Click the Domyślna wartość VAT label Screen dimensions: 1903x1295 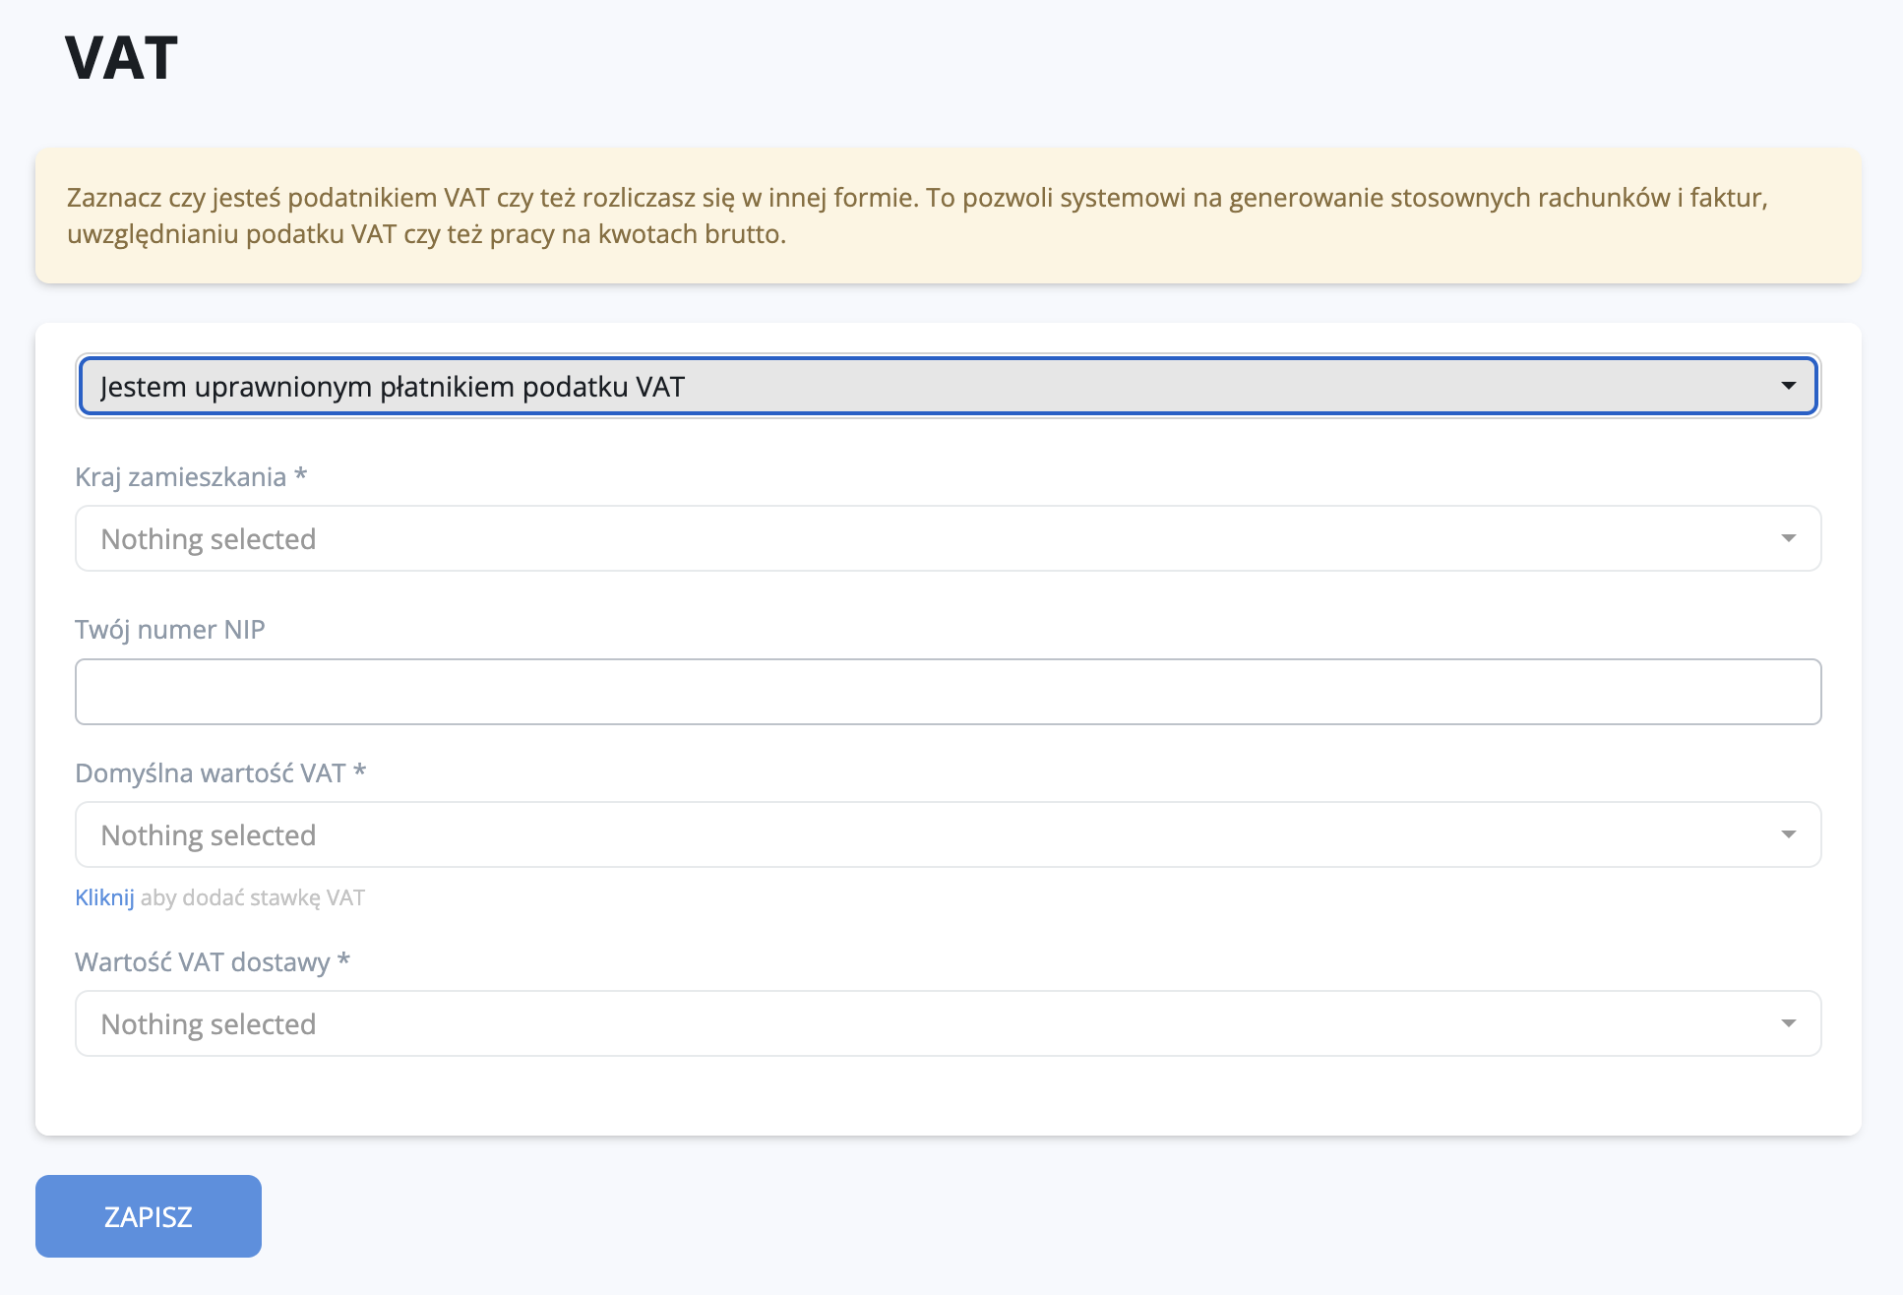[x=220, y=773]
